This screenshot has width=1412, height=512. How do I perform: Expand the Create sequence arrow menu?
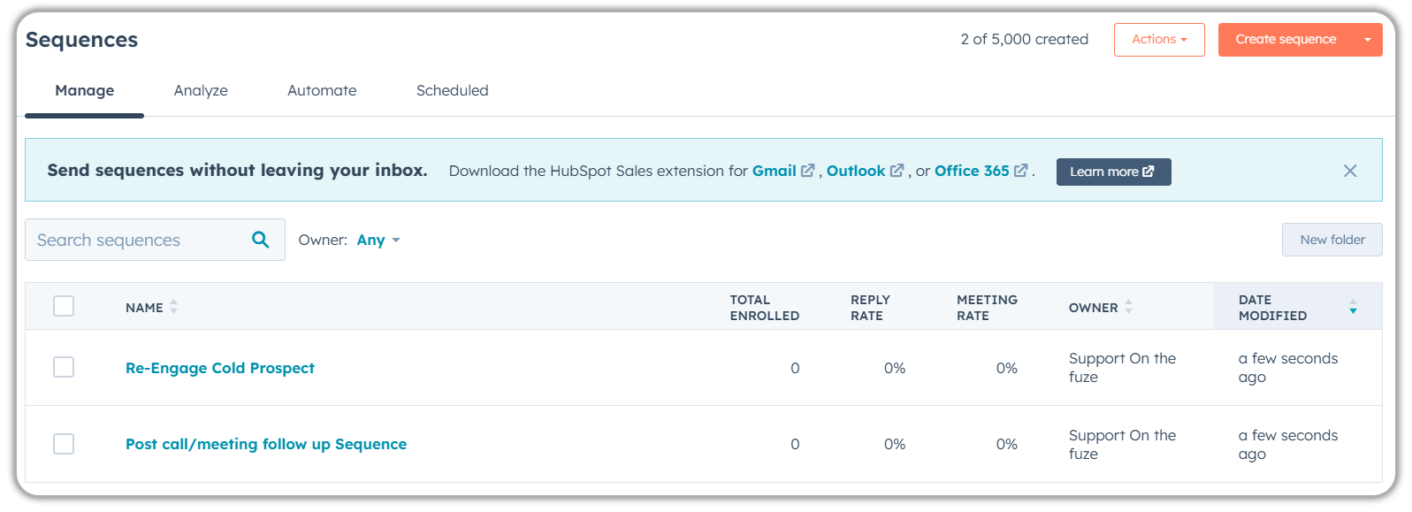click(1367, 40)
